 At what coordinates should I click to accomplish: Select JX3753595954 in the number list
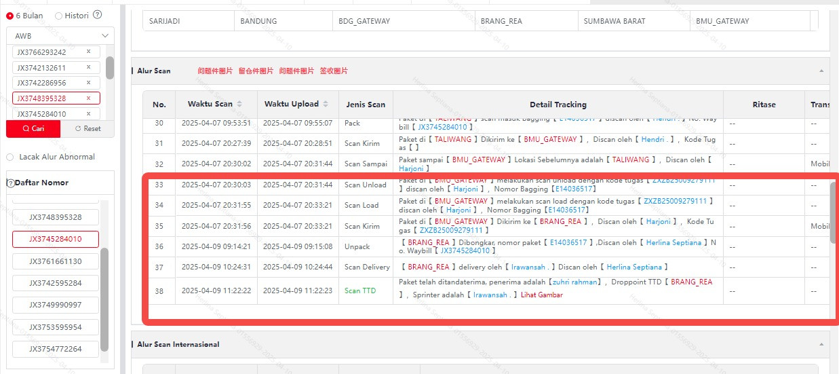(56, 327)
